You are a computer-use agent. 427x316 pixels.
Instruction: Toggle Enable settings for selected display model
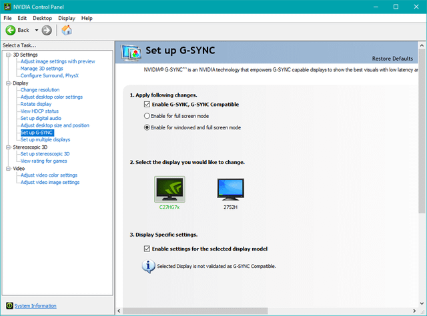point(147,249)
